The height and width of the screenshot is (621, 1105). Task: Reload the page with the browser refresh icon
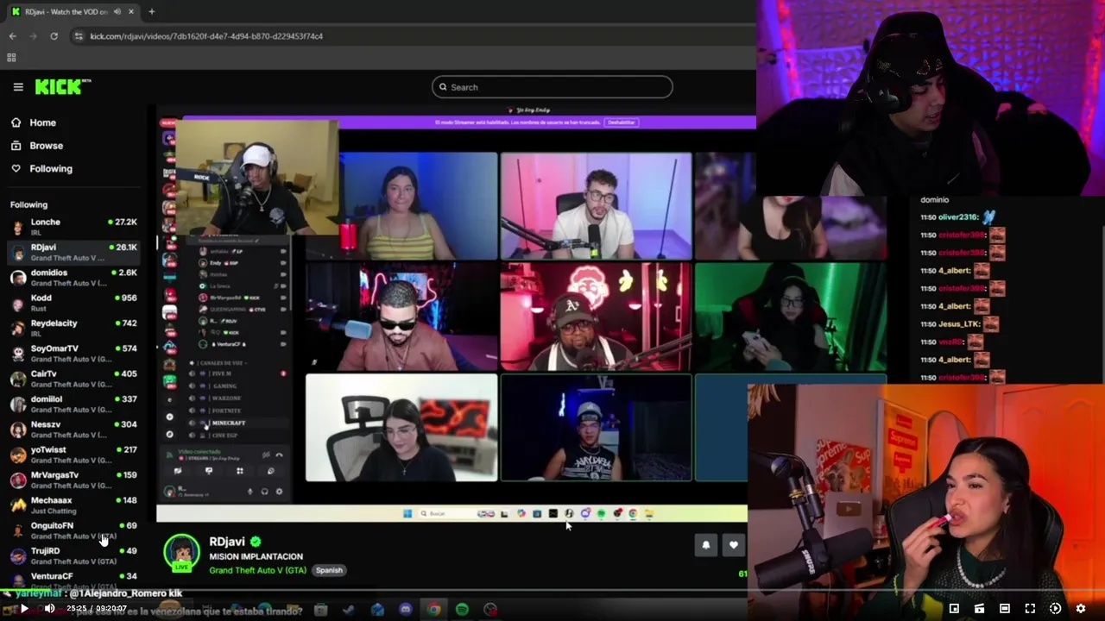coord(54,36)
